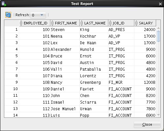The height and width of the screenshot is (131, 164).
Task: Select first name cell Alexander
Action: click(x=65, y=49)
